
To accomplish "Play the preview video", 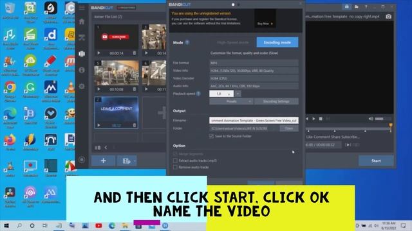I will click(x=314, y=119).
